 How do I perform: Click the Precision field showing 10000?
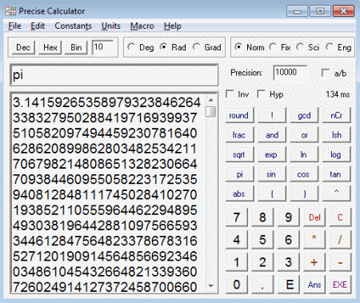[290, 73]
